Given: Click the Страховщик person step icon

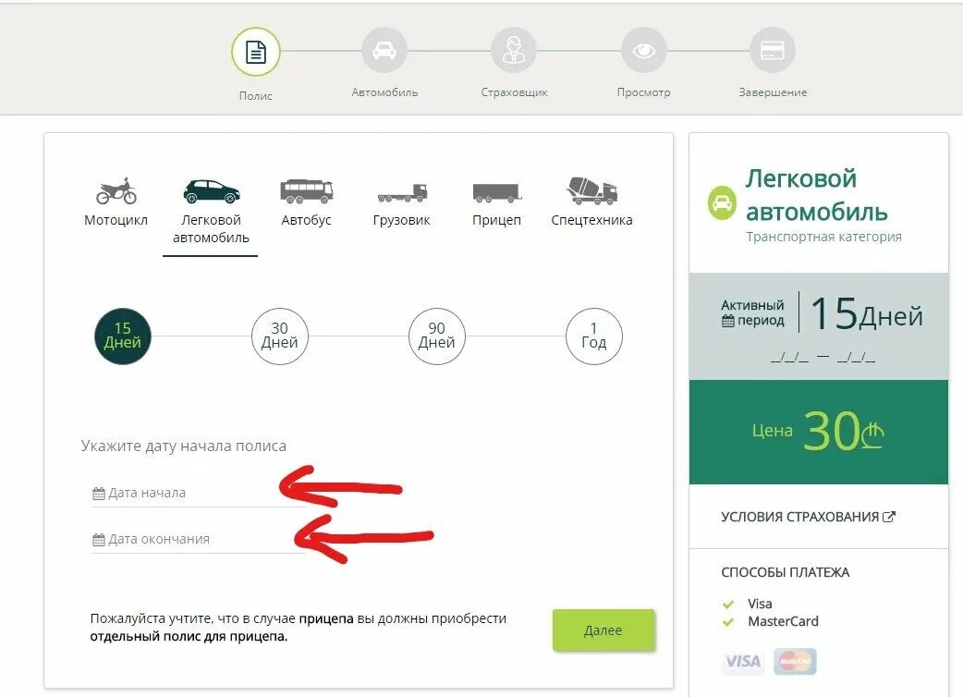Looking at the screenshot, I should pos(514,50).
